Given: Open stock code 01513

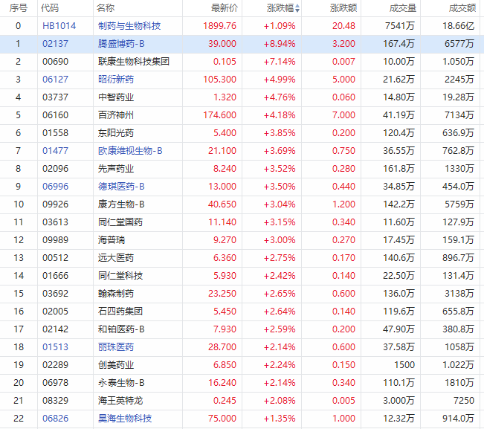Looking at the screenshot, I should point(55,347).
